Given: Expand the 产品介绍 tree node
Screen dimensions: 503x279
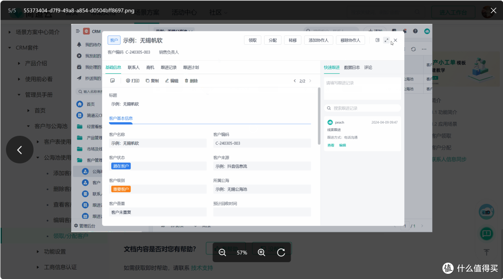Looking at the screenshot, I should (x=19, y=63).
